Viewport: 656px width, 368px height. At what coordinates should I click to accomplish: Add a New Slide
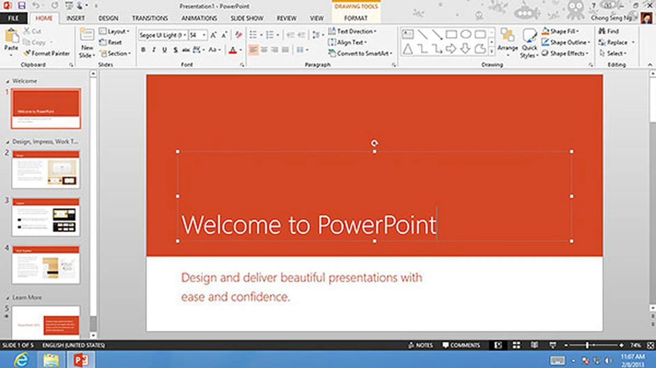tap(87, 35)
